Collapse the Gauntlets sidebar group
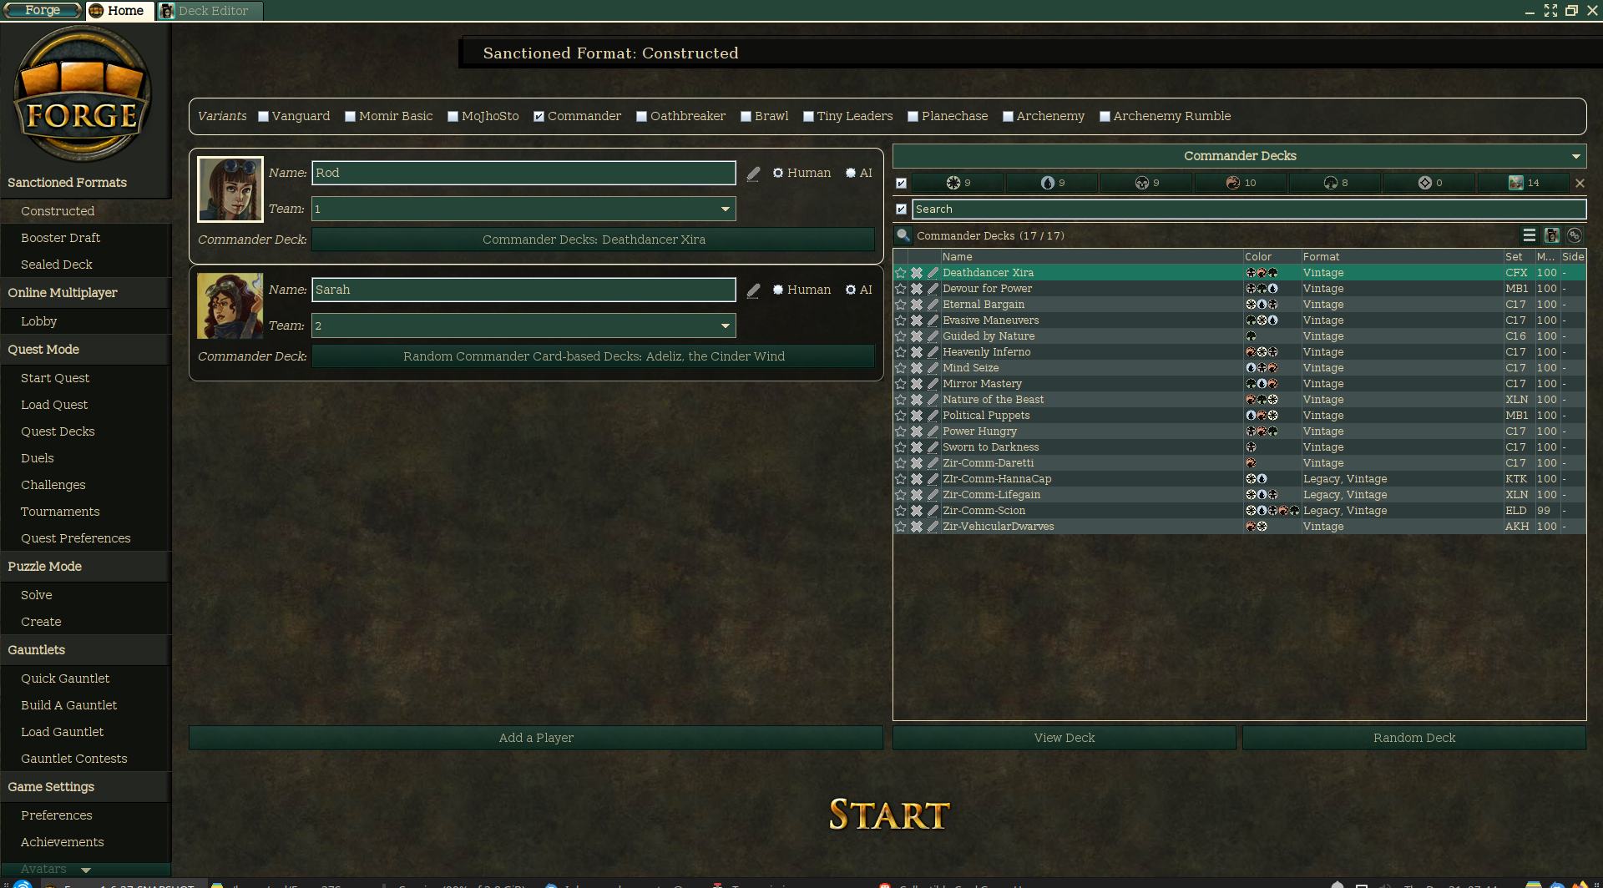The width and height of the screenshot is (1603, 888). pos(86,650)
